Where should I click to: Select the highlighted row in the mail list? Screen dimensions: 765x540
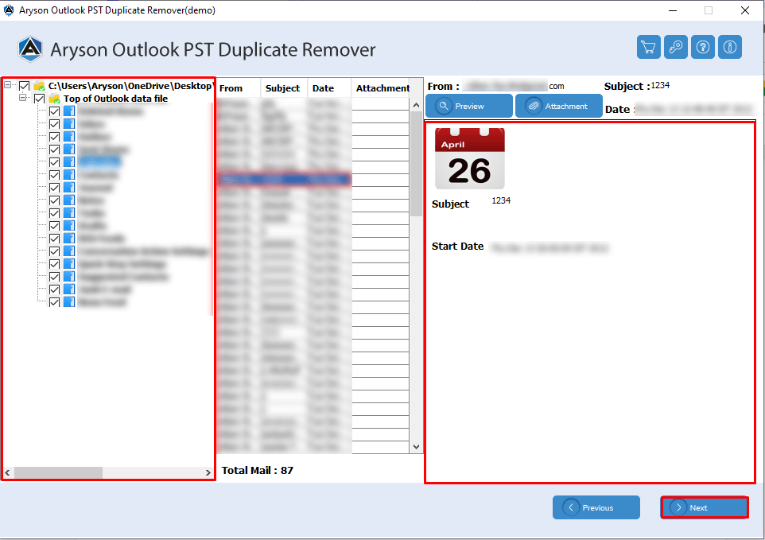284,180
